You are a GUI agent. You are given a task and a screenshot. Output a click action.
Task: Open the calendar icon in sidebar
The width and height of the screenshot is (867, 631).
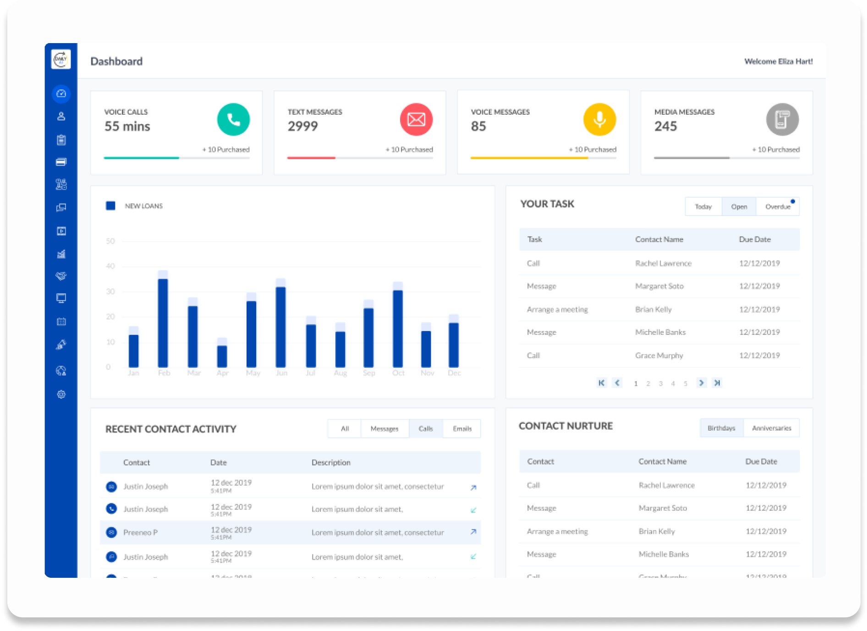[x=61, y=321]
